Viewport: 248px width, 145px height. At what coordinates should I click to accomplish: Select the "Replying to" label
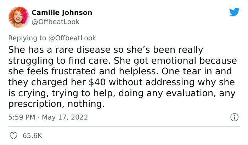coord(27,38)
